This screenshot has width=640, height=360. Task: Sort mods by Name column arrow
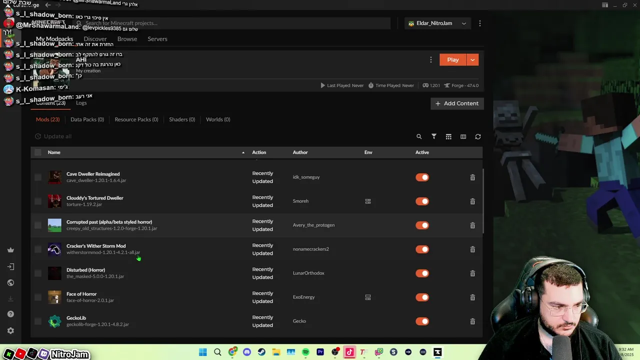click(x=243, y=152)
